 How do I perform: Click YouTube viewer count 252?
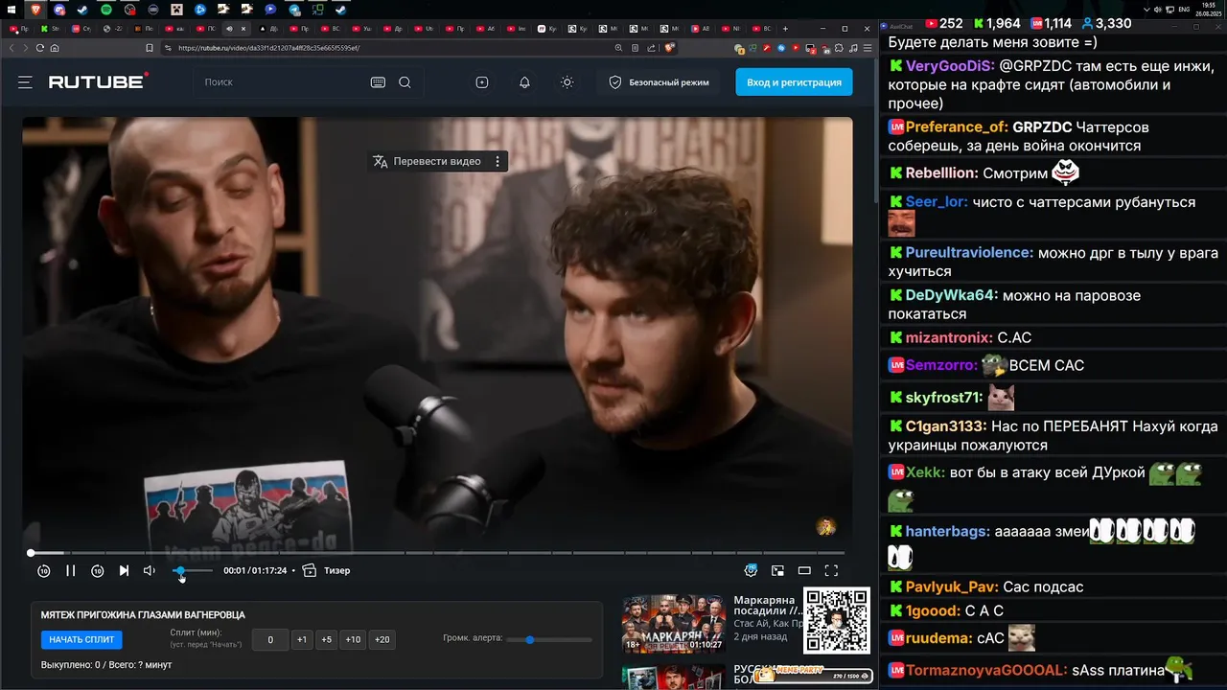(x=943, y=23)
